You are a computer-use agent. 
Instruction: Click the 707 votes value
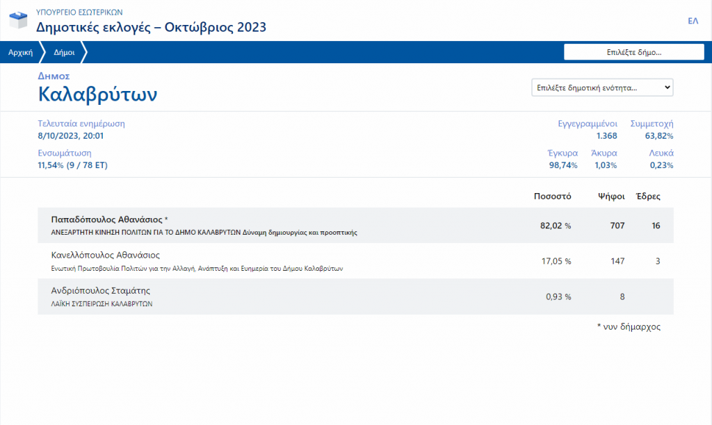[x=617, y=226]
